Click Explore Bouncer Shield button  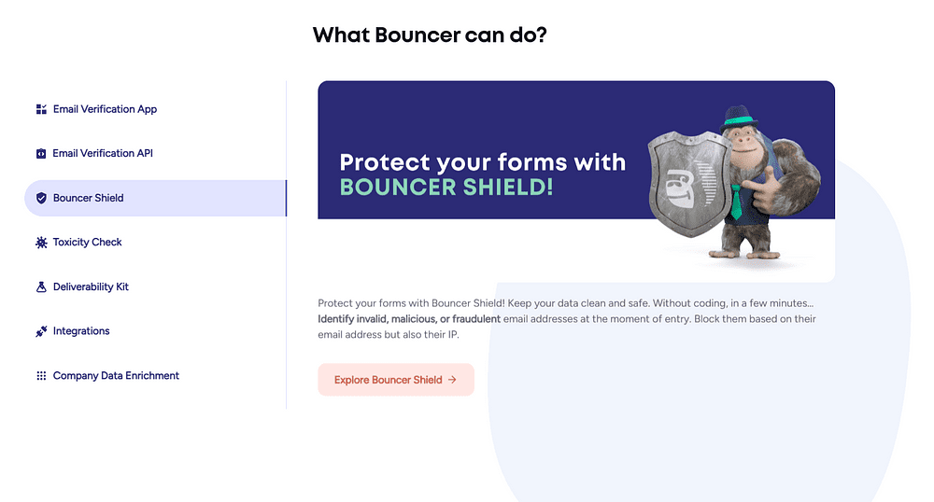(x=395, y=380)
